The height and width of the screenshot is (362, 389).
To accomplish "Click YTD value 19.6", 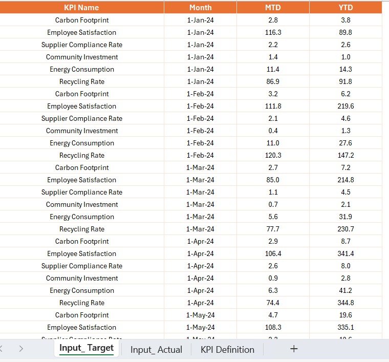I will point(345,315).
